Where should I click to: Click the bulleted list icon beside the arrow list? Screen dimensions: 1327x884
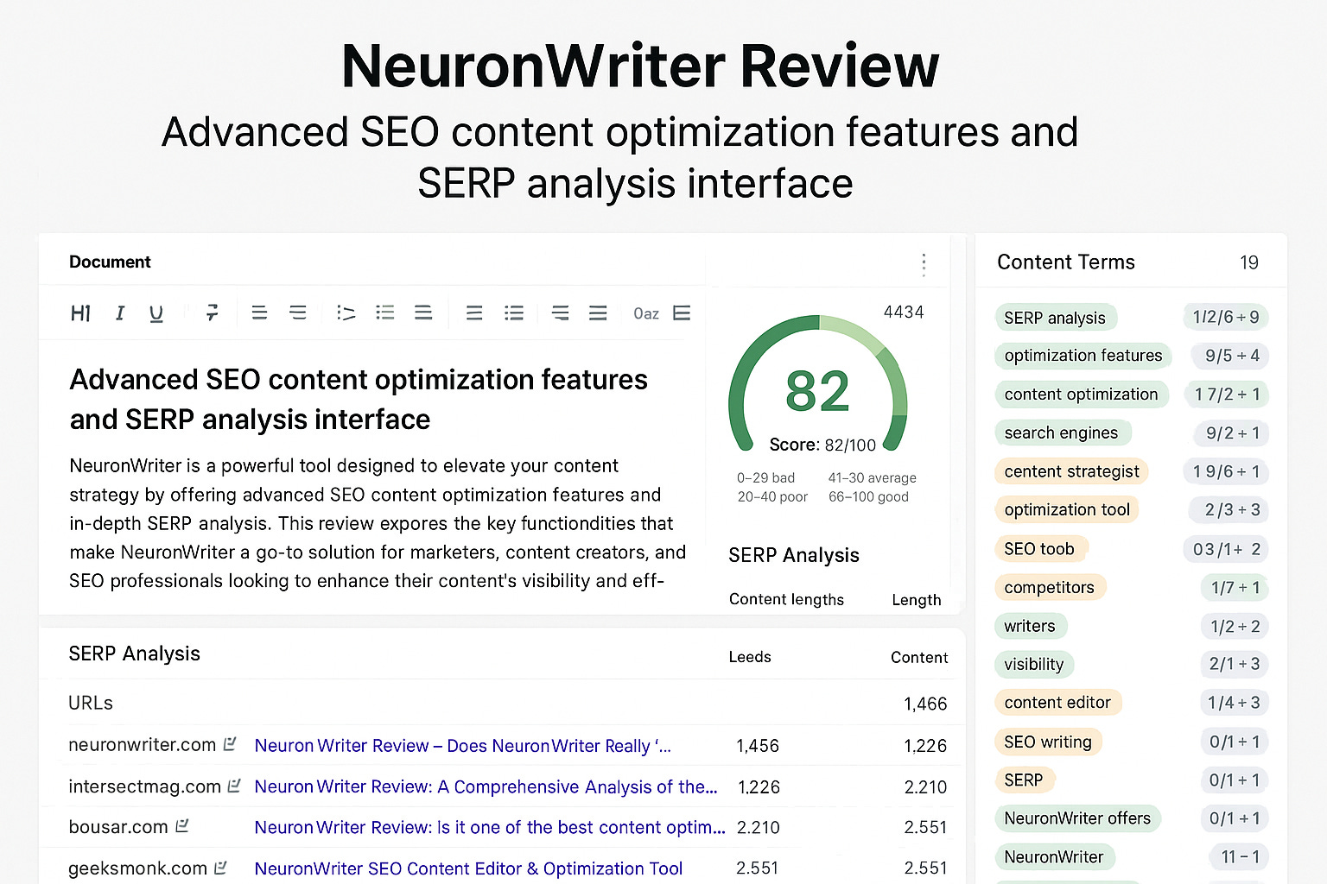click(x=385, y=313)
